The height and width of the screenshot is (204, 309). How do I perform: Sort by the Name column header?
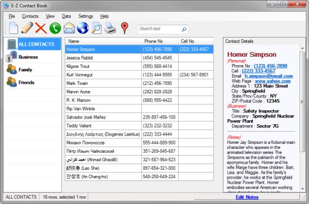(x=103, y=41)
